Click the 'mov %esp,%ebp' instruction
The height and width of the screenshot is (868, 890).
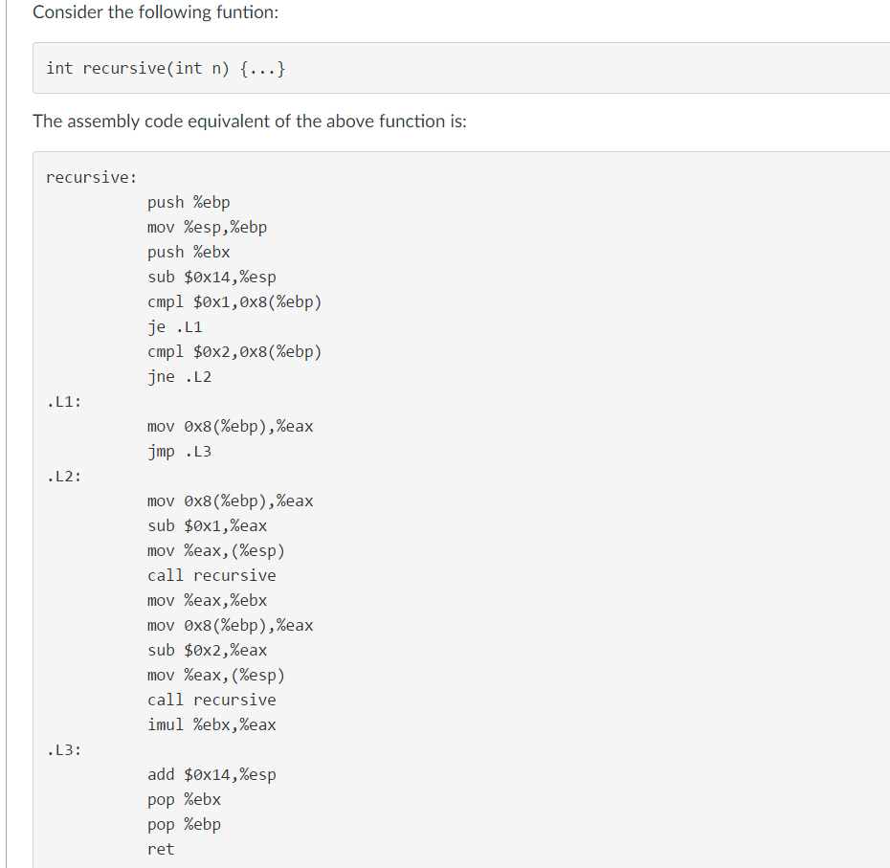point(207,228)
